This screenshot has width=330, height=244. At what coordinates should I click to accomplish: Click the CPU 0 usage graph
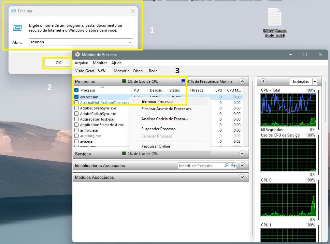click(x=288, y=200)
